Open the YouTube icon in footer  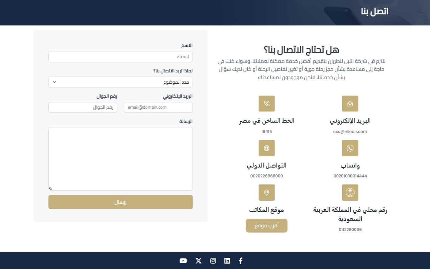(183, 261)
